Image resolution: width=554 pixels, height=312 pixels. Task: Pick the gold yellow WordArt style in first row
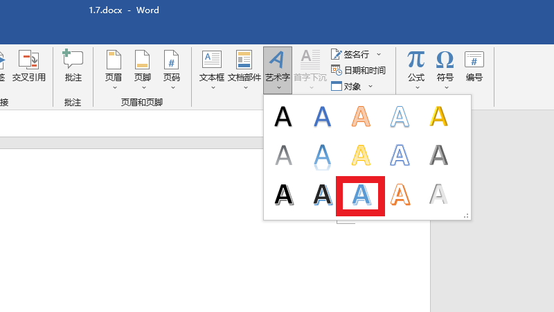click(438, 116)
